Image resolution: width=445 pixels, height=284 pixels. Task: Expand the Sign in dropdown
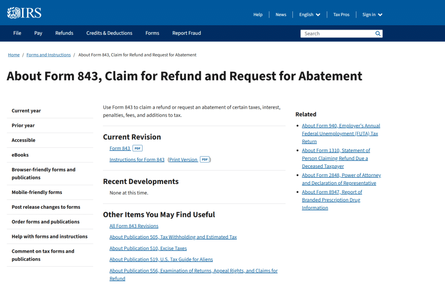pos(372,14)
